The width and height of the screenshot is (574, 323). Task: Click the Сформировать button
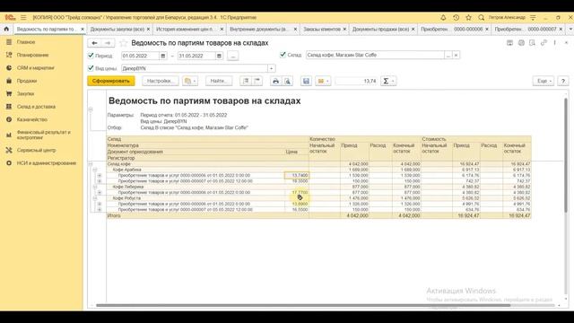click(111, 81)
